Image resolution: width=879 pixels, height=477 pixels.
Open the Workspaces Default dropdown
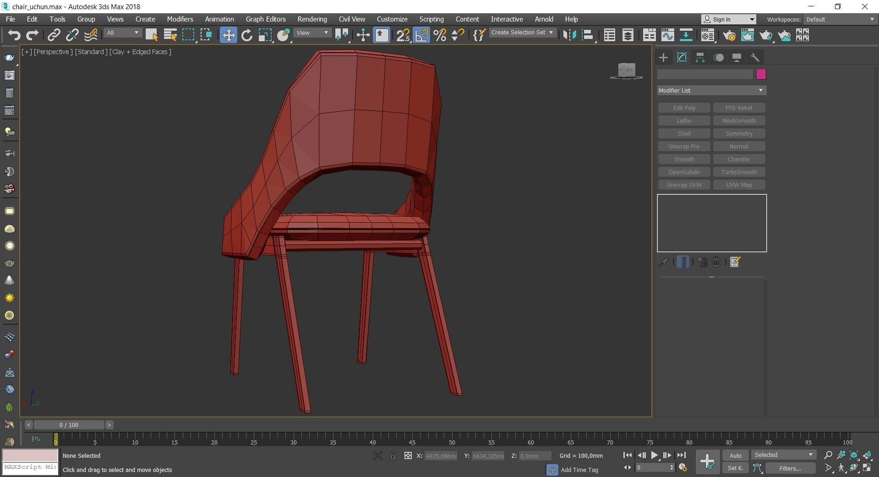point(840,19)
